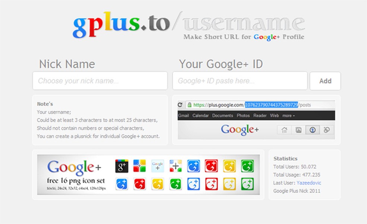Click the pale blue Google text plus icon
This screenshot has height=224, width=367.
pyautogui.click(x=157, y=166)
